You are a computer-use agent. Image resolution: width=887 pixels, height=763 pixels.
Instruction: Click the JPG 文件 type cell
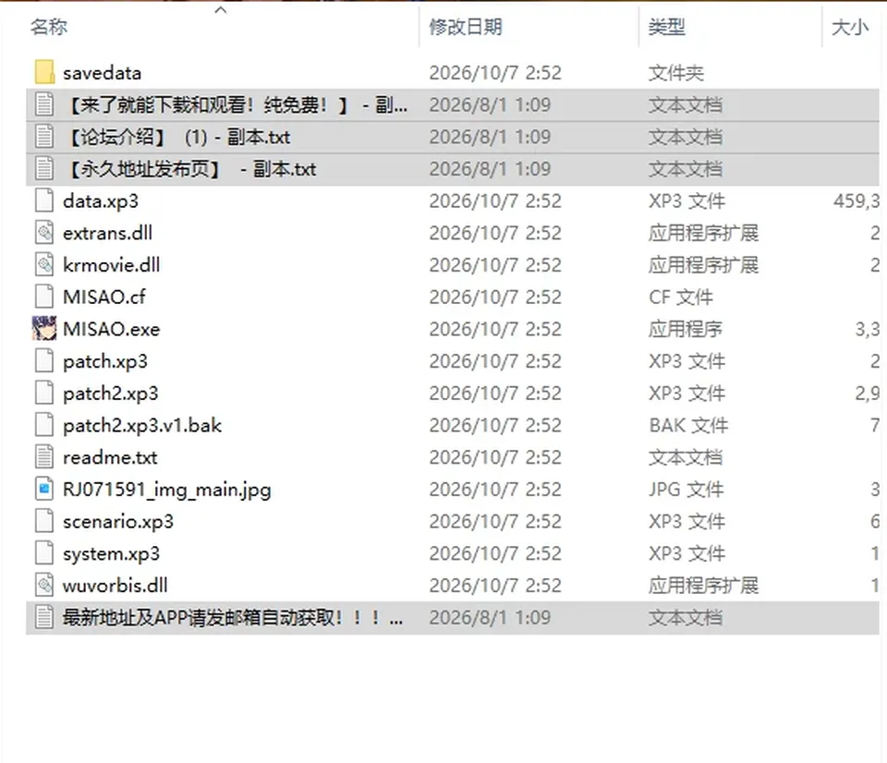pos(687,490)
